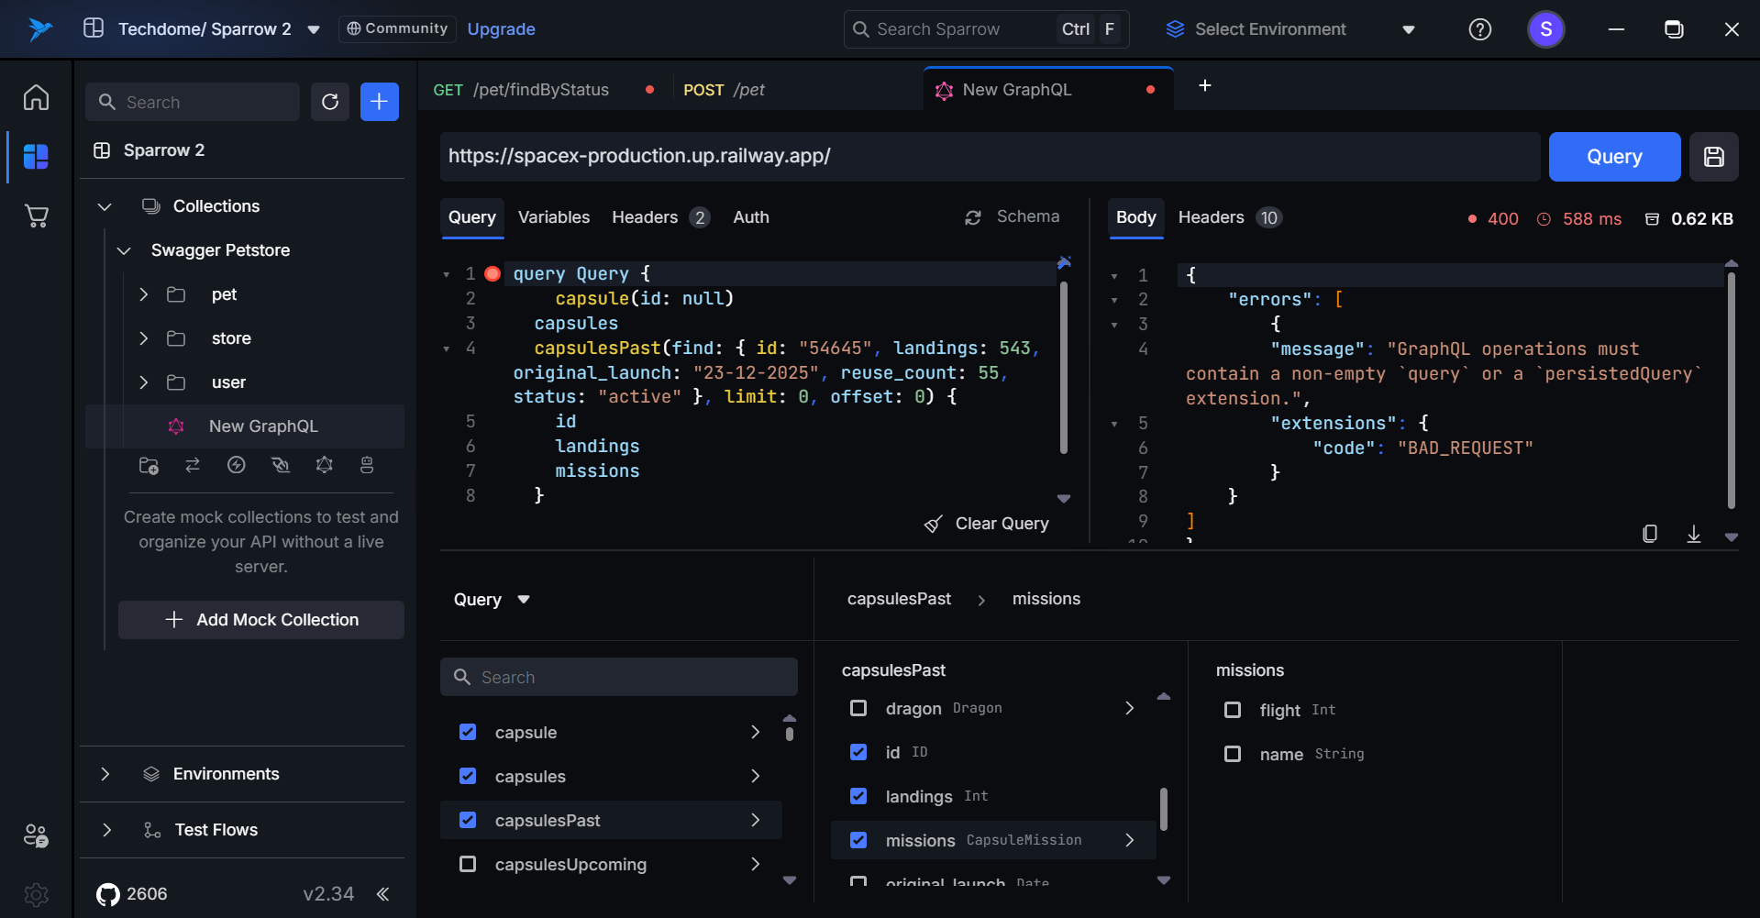Click the Home icon in the left navigation
This screenshot has height=918, width=1760.
36,97
